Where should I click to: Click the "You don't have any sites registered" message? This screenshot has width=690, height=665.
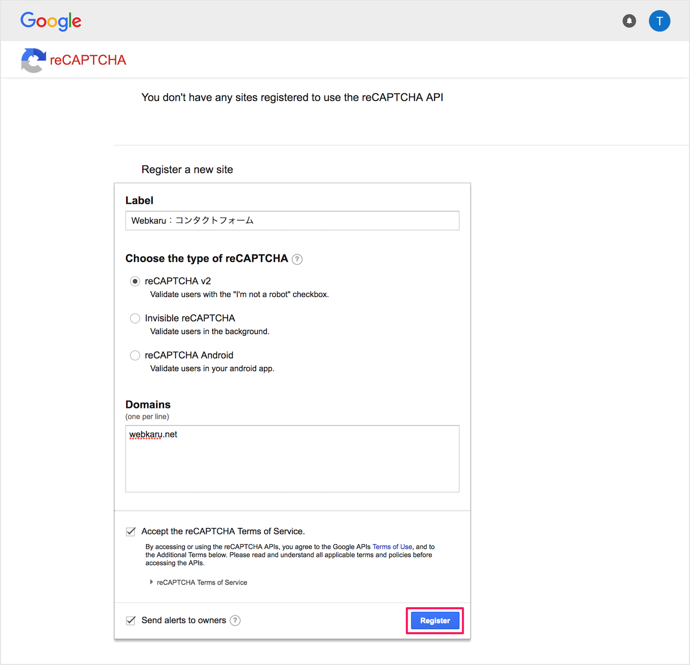pyautogui.click(x=292, y=98)
